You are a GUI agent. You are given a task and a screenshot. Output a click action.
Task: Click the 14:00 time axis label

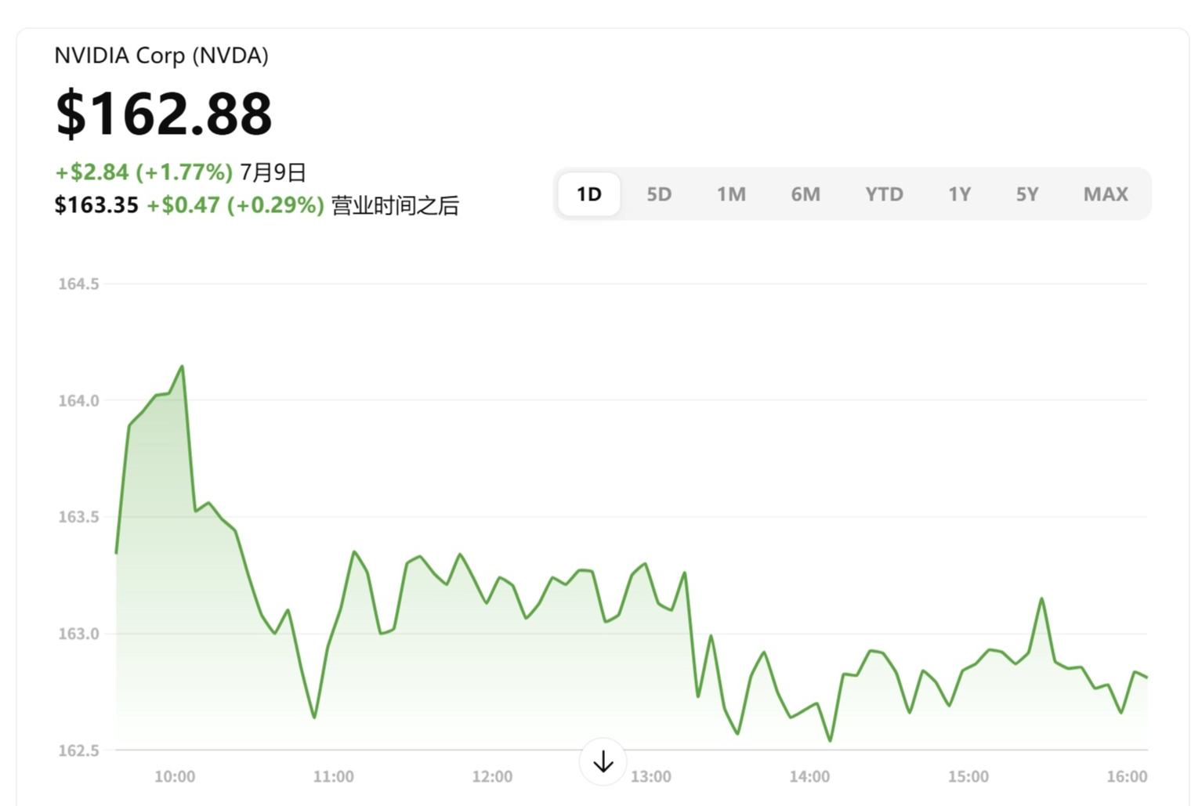coord(809,776)
